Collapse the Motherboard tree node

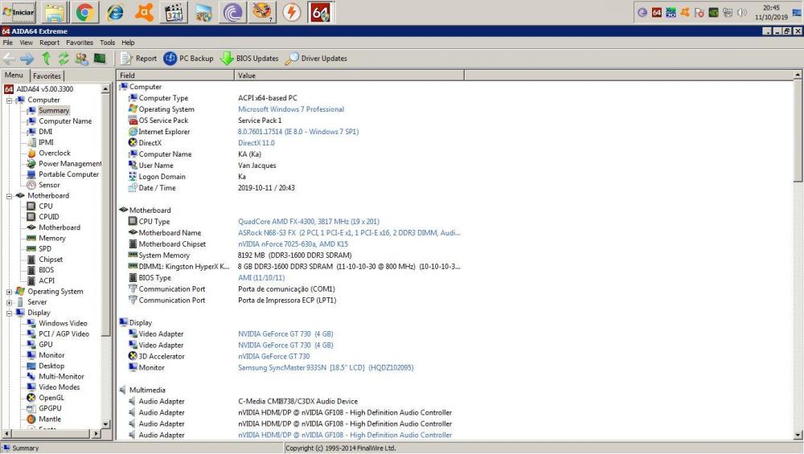[x=9, y=195]
